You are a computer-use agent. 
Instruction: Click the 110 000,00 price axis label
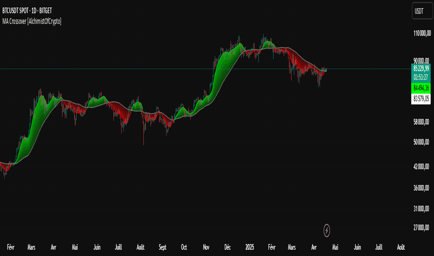coord(422,34)
